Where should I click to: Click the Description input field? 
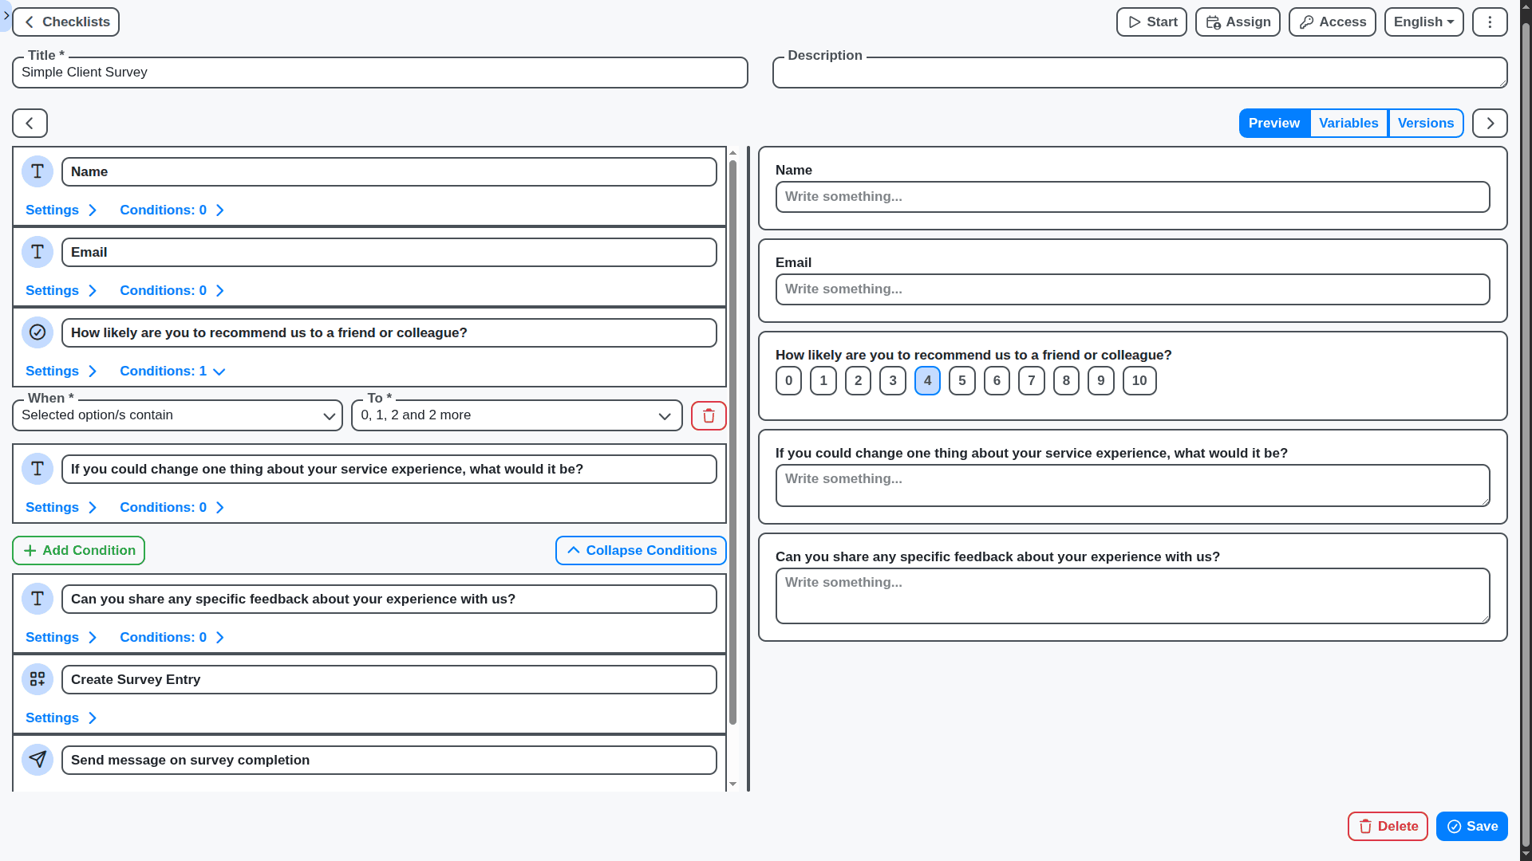(1139, 72)
